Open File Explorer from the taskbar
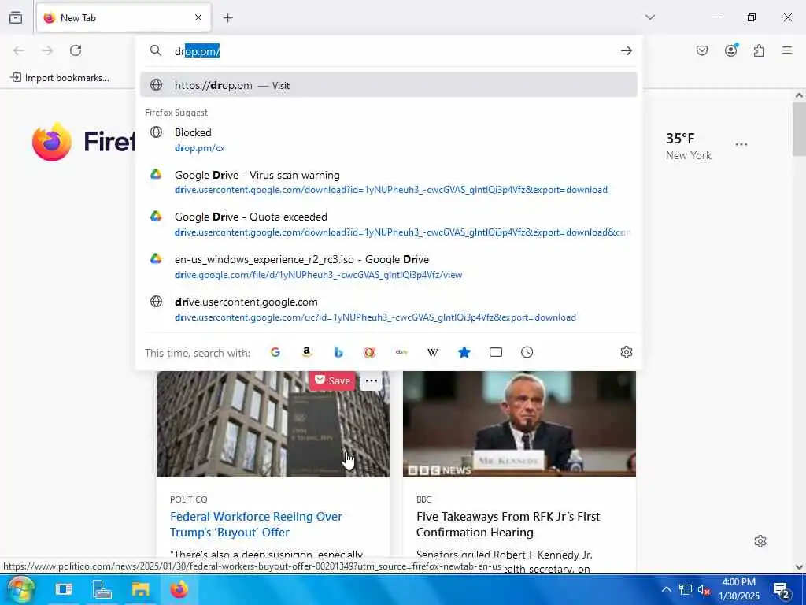The height and width of the screenshot is (605, 806). pos(140,589)
